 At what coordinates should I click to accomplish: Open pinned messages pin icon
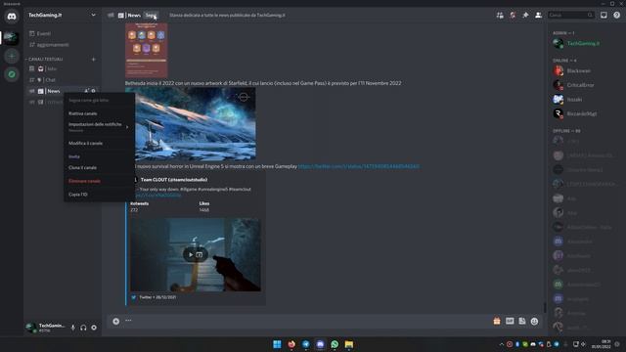click(525, 16)
